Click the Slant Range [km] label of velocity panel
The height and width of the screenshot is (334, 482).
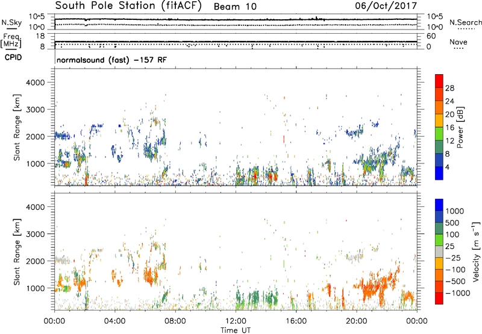tap(17, 252)
